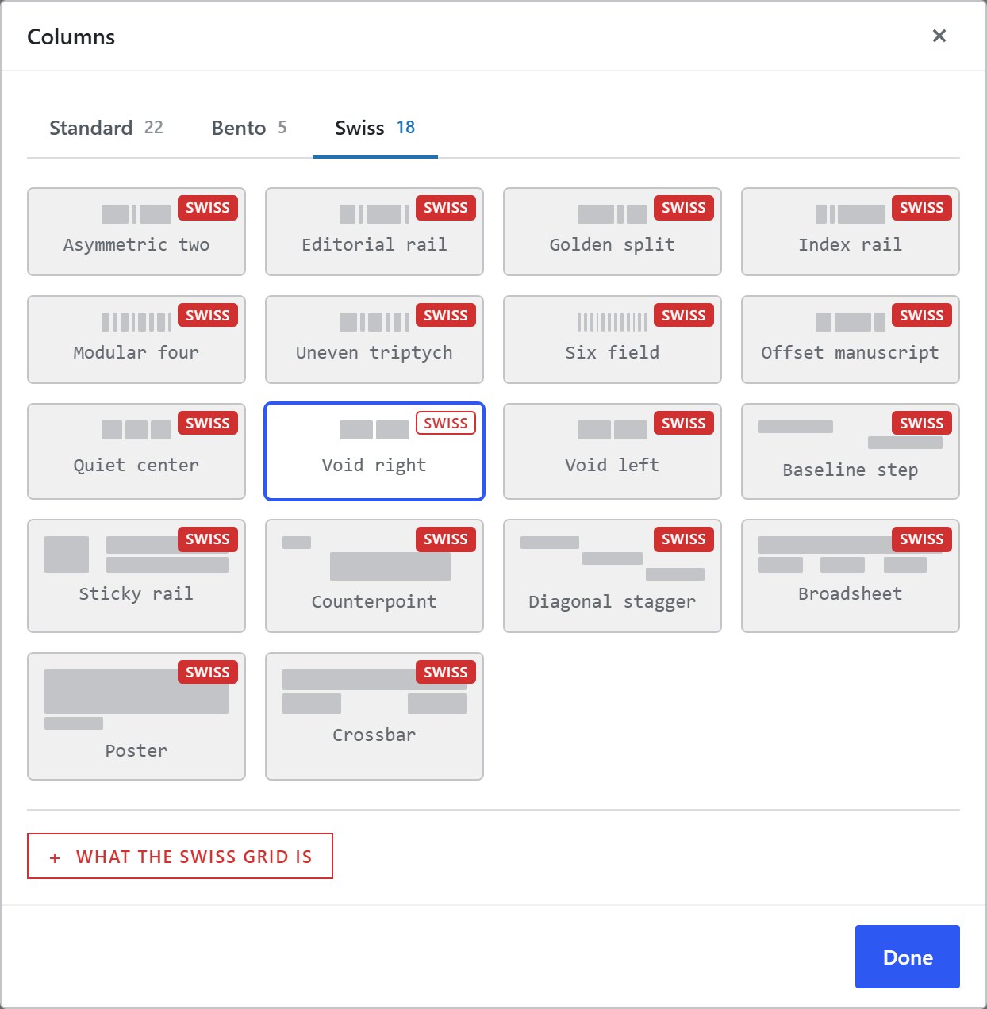Choose the Void left layout
This screenshot has height=1009, width=987.
coord(613,451)
